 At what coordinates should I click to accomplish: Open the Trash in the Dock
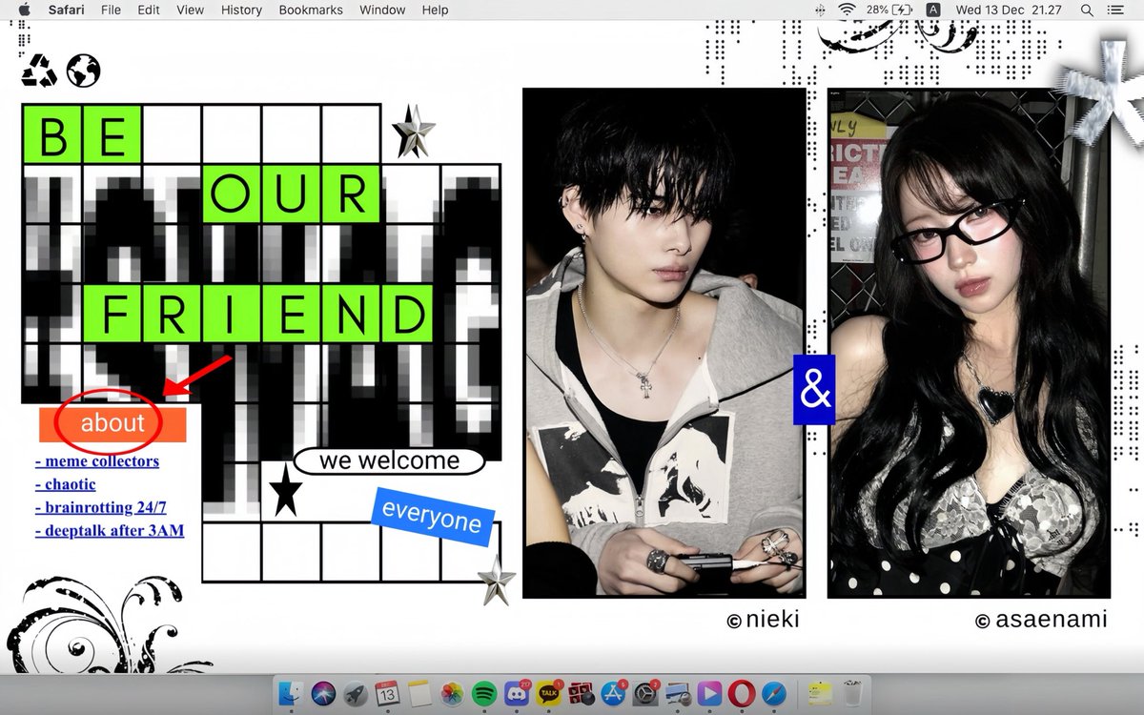coord(851,692)
